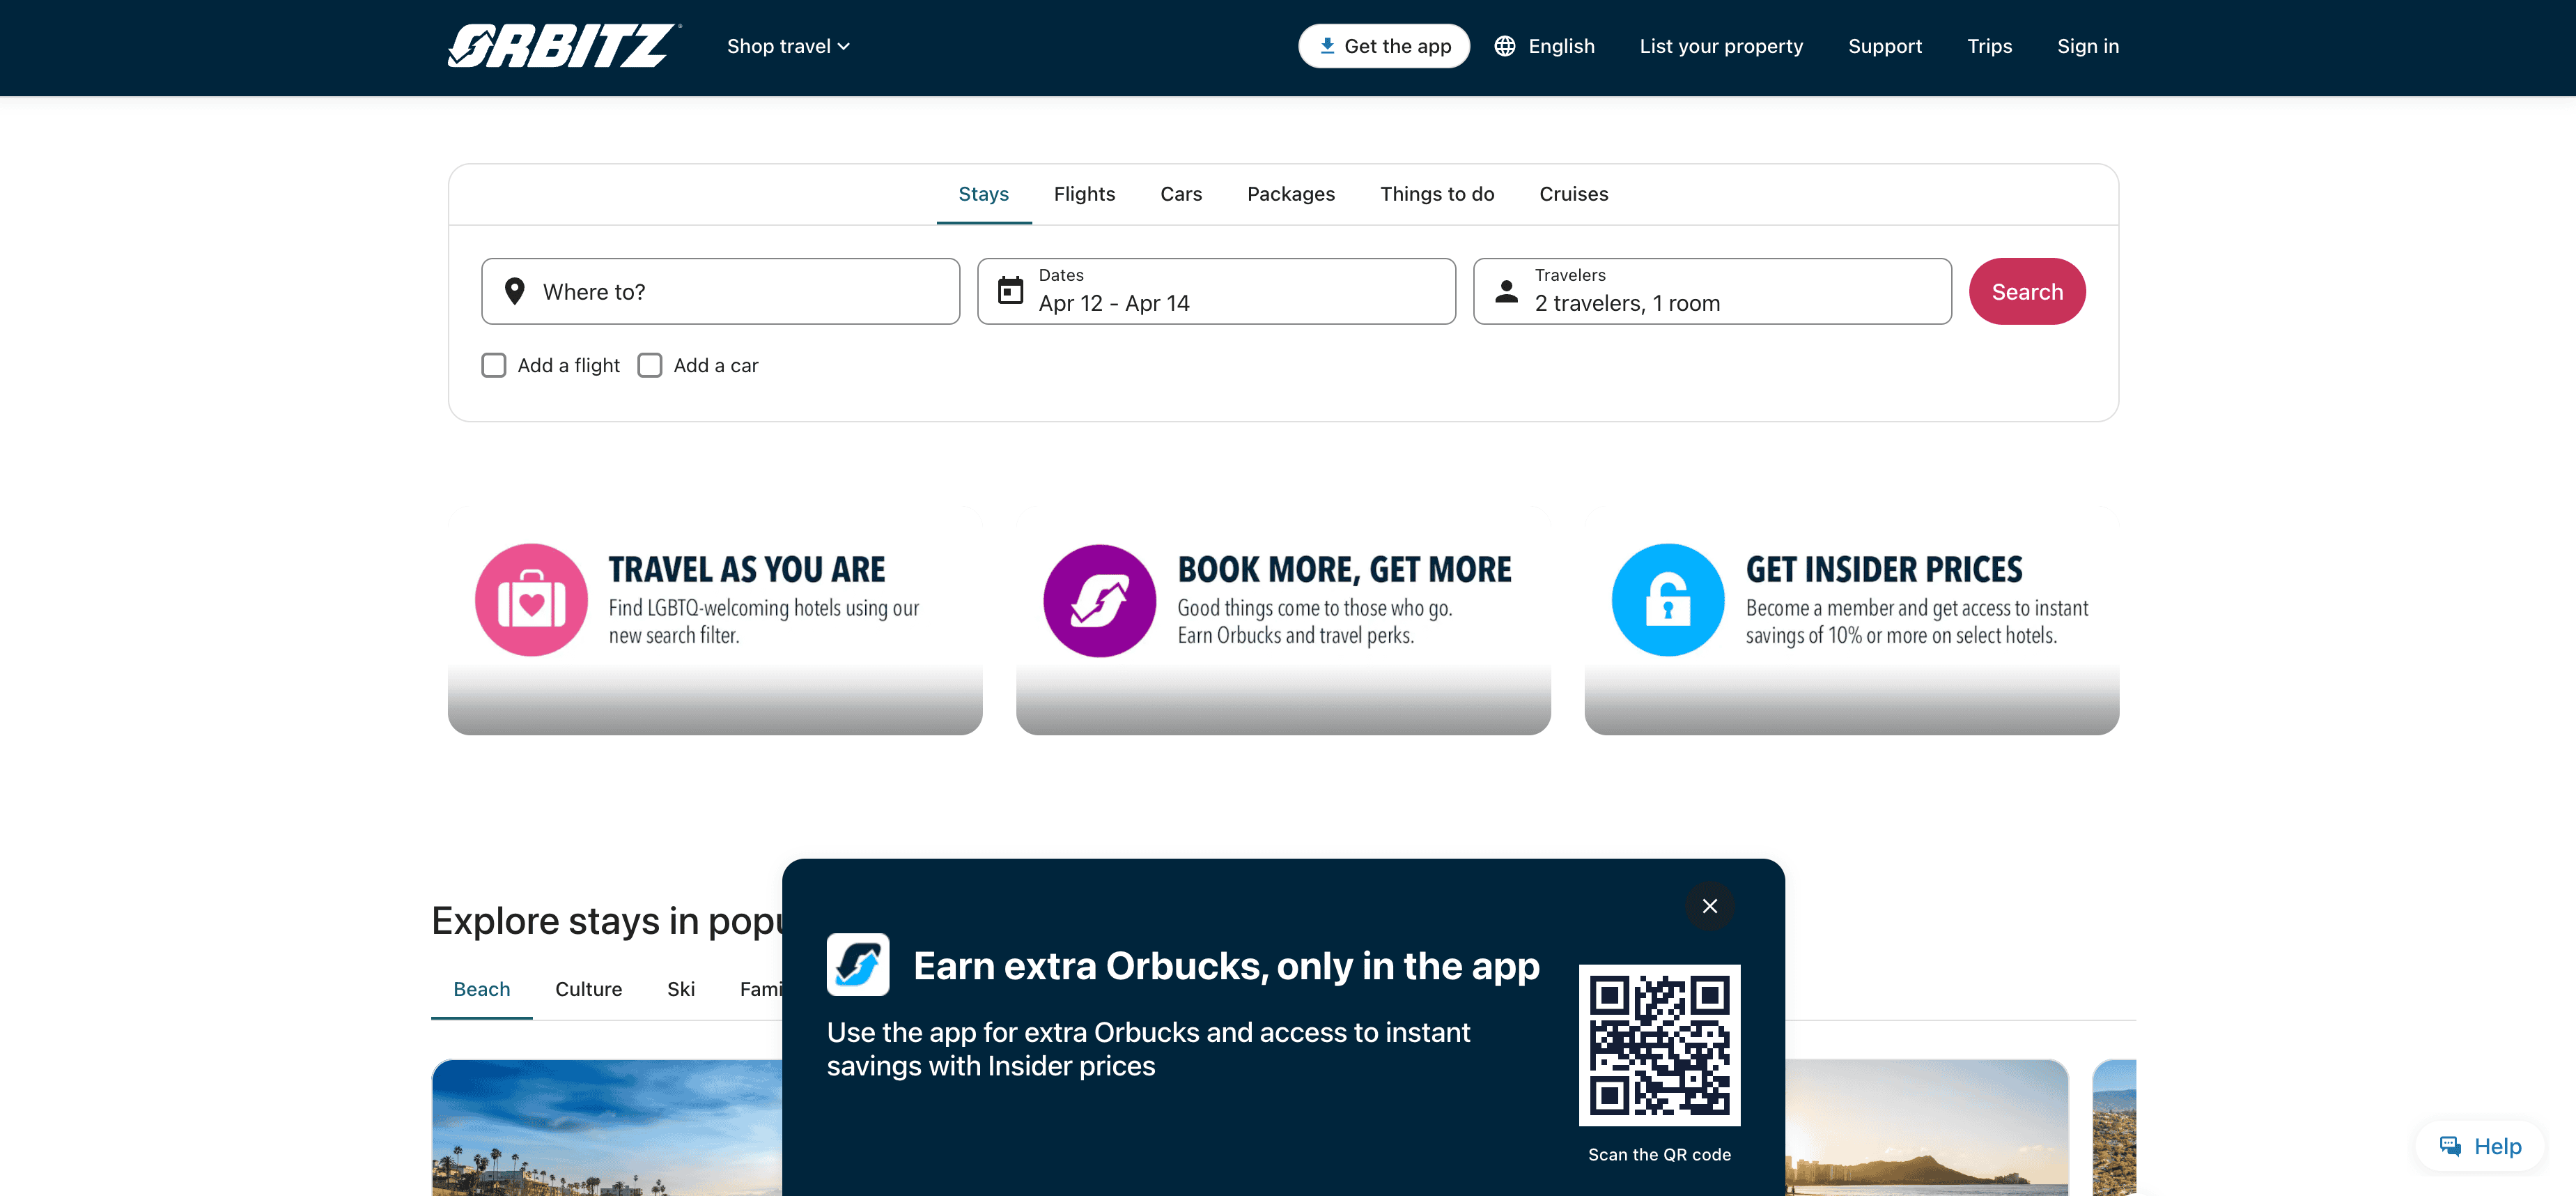The height and width of the screenshot is (1196, 2576).
Task: Close the Orbucks app promotion popup
Action: 1709,906
